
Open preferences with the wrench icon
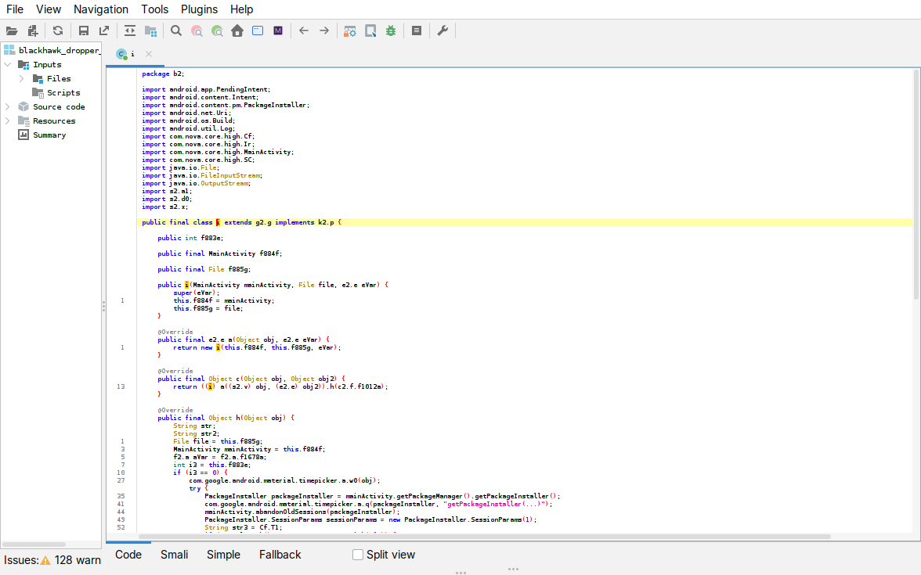coord(443,31)
